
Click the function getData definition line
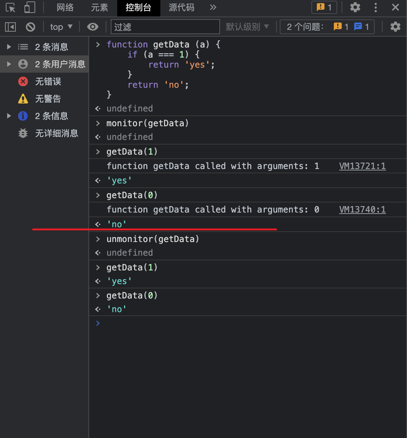pyautogui.click(x=164, y=44)
